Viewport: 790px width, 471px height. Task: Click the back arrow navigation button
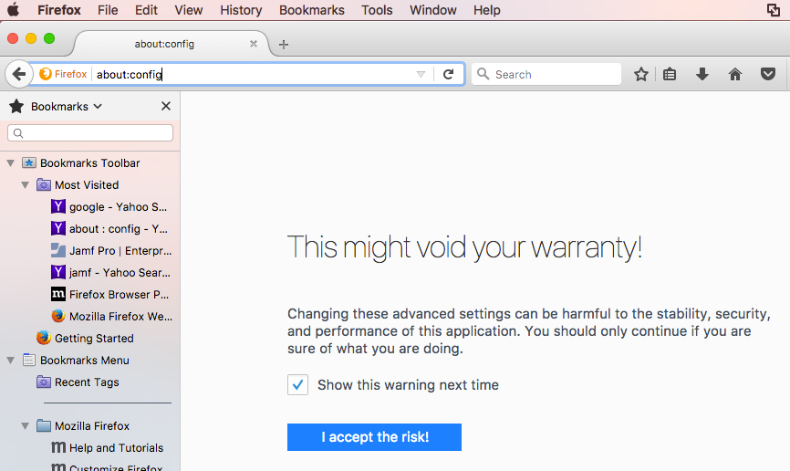[18, 74]
